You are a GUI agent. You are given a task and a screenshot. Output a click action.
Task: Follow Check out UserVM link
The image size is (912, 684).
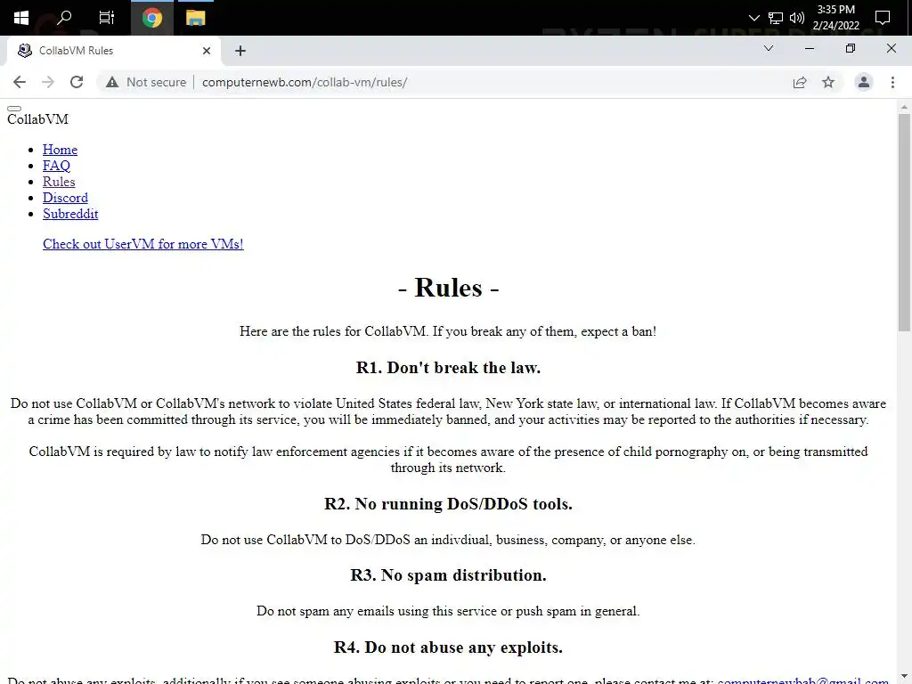[143, 244]
